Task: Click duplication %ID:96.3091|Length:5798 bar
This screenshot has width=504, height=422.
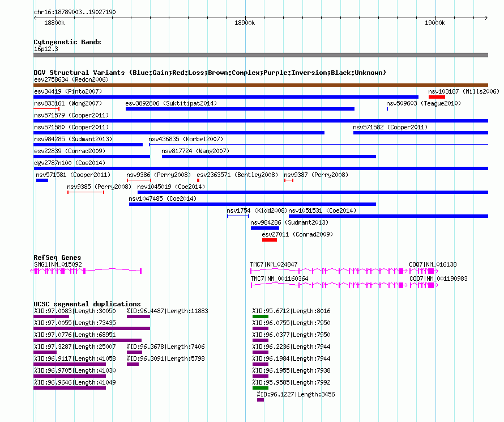Action: pyautogui.click(x=133, y=364)
